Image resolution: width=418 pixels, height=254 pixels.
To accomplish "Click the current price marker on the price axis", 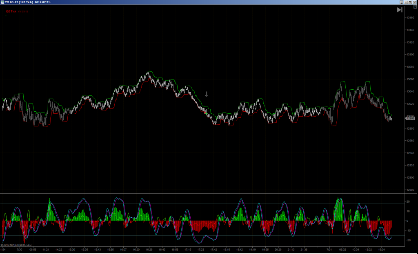I will (x=410, y=119).
